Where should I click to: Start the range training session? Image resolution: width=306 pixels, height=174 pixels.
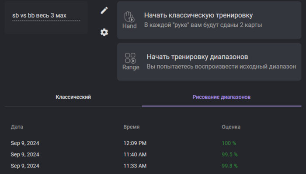(209, 62)
